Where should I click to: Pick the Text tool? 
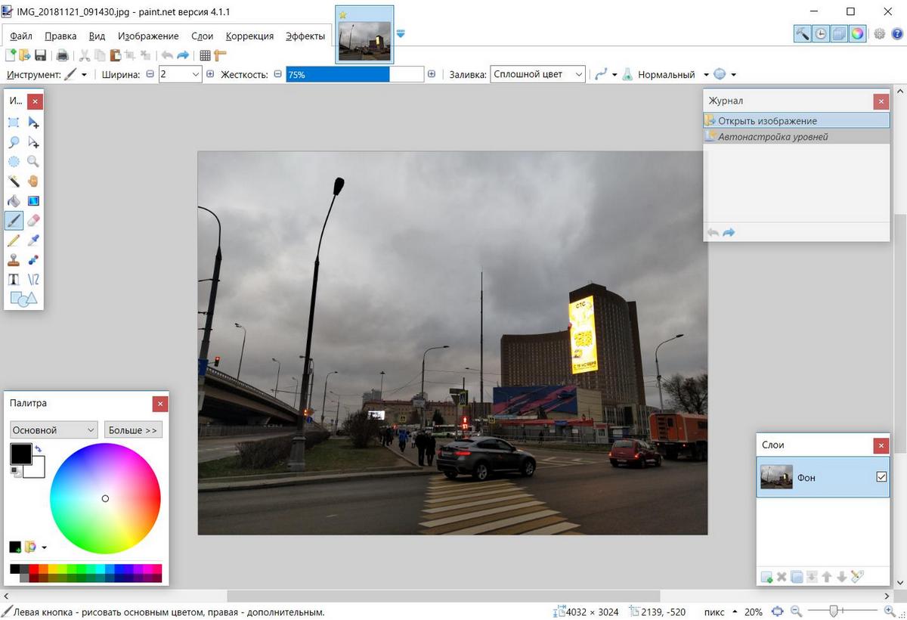click(12, 279)
